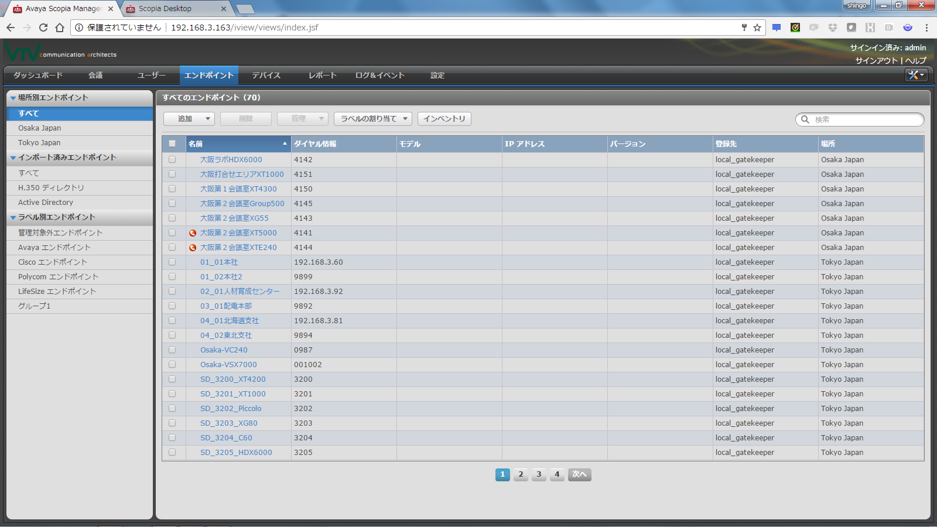Select Active Directory in sidebar
The width and height of the screenshot is (937, 527).
pos(80,203)
